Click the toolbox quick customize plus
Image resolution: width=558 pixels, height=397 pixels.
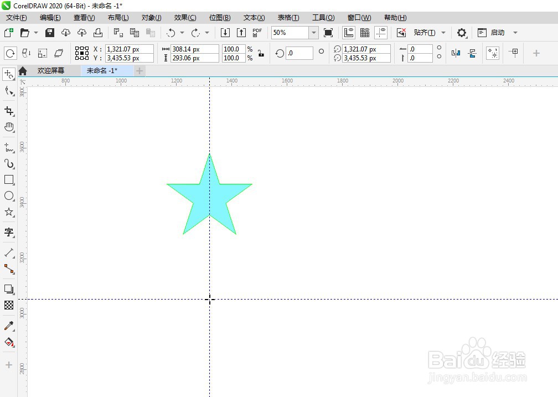(9, 365)
